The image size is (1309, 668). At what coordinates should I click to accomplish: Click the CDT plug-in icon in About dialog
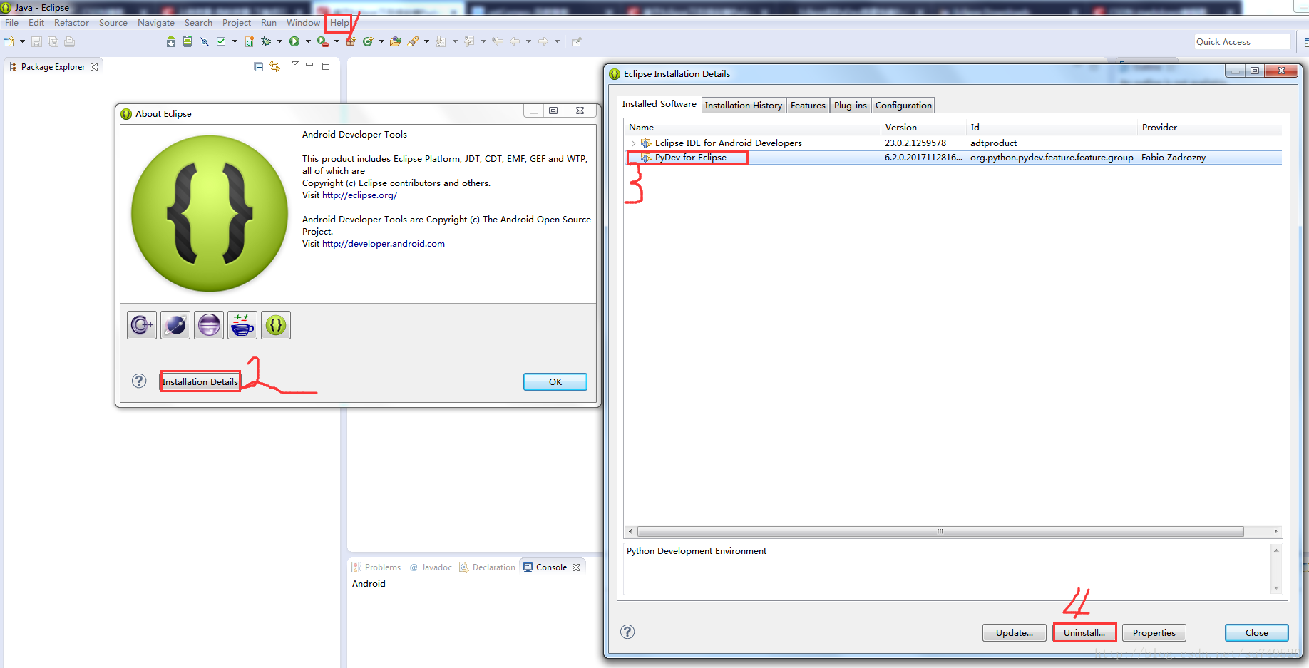(142, 325)
